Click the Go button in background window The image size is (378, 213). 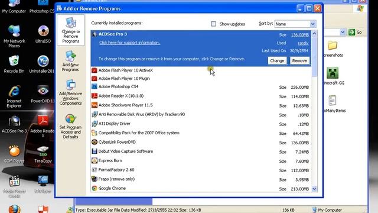click(355, 32)
